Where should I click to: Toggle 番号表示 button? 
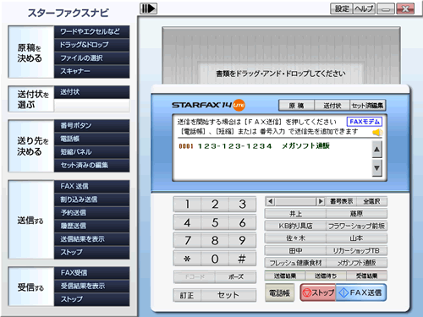(341, 201)
